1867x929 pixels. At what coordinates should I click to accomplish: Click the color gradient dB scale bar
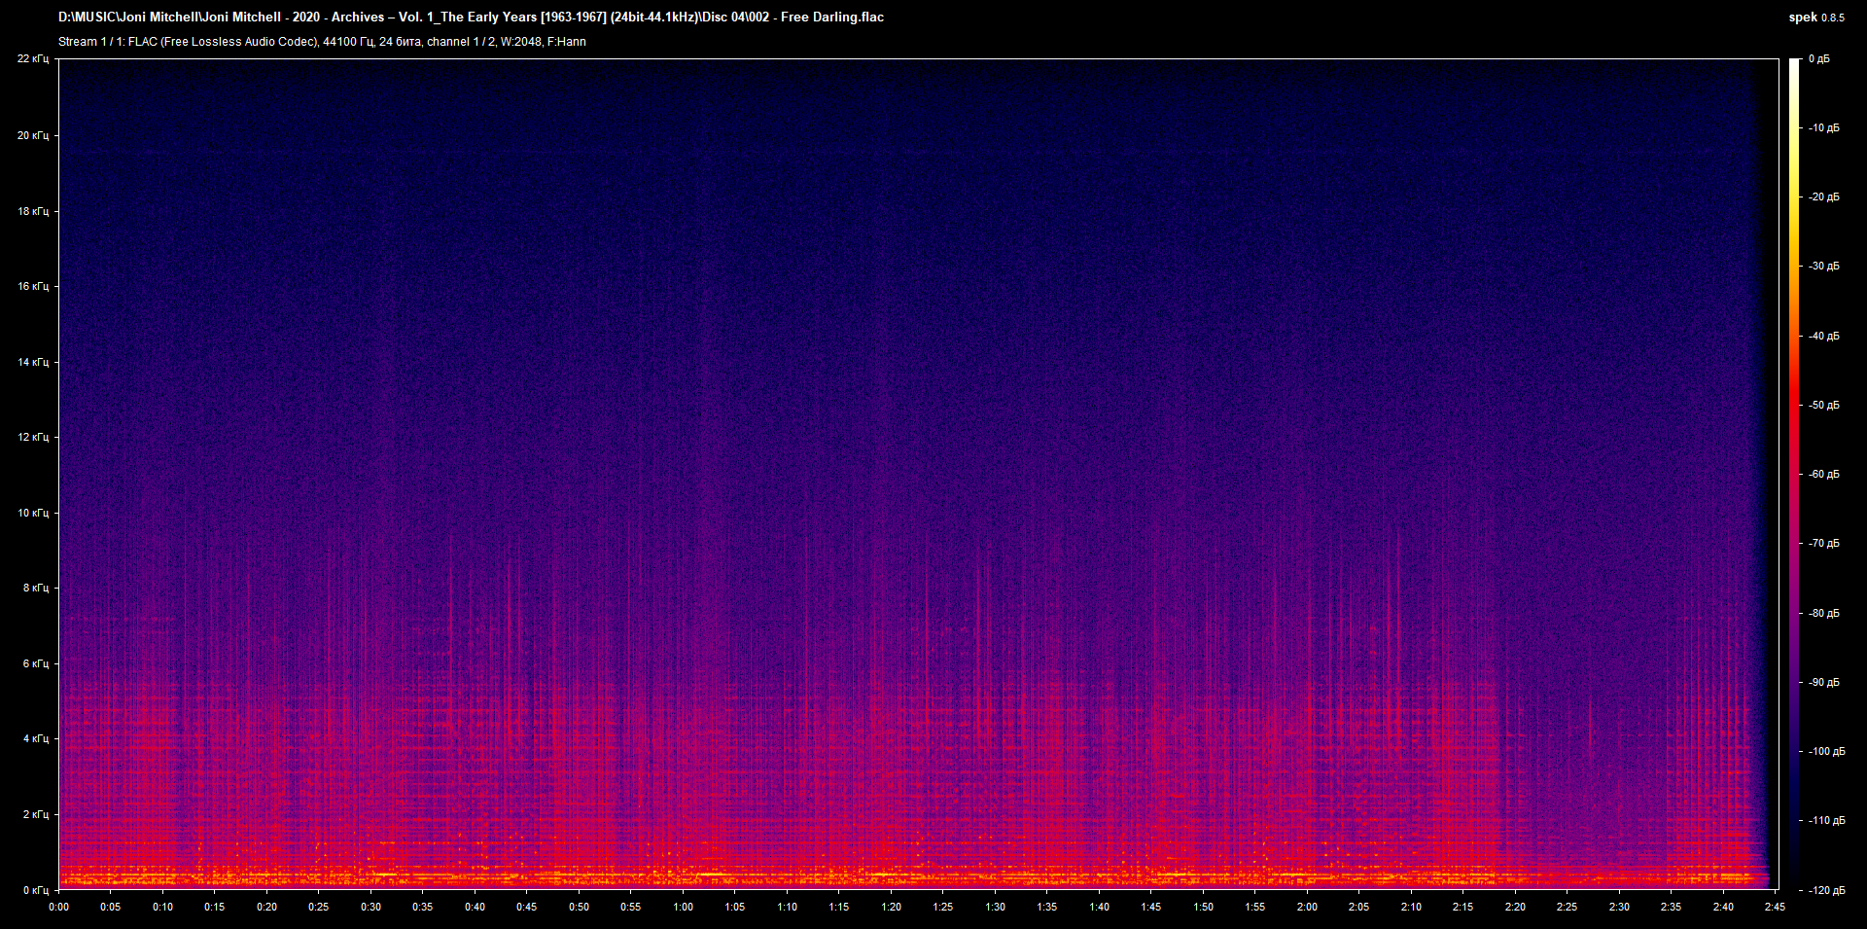point(1794,474)
